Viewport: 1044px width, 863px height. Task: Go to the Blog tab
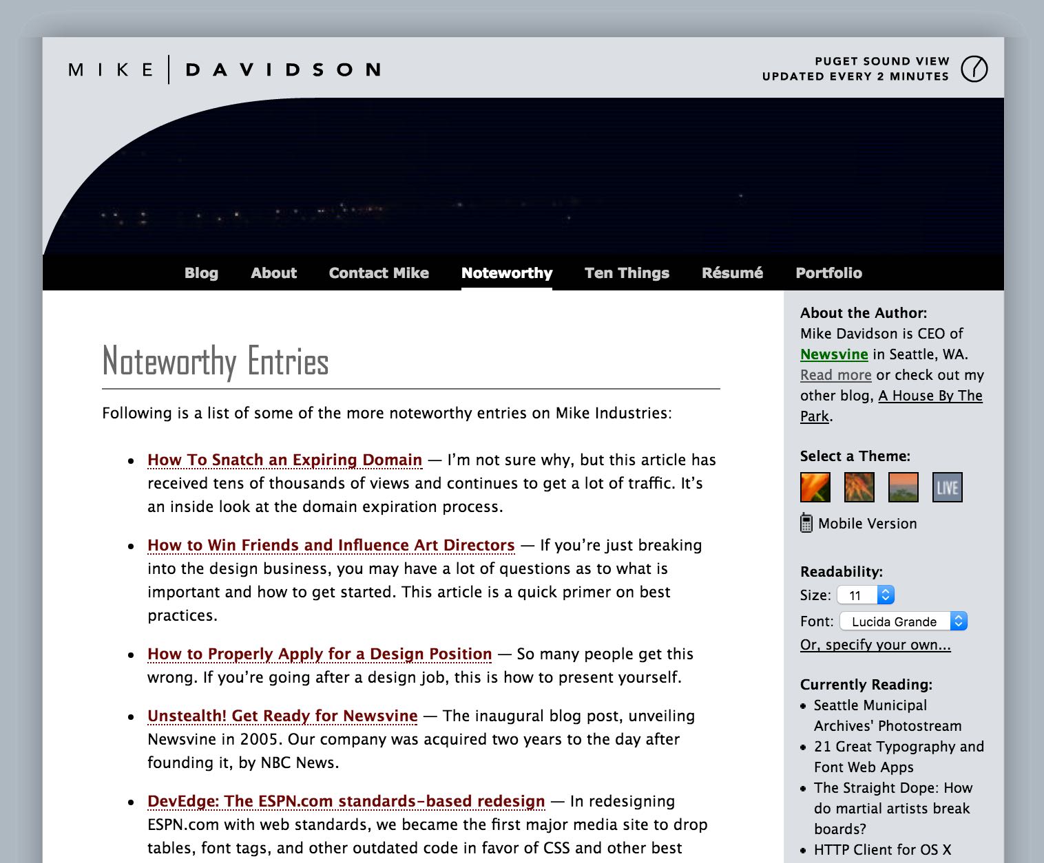coord(201,273)
